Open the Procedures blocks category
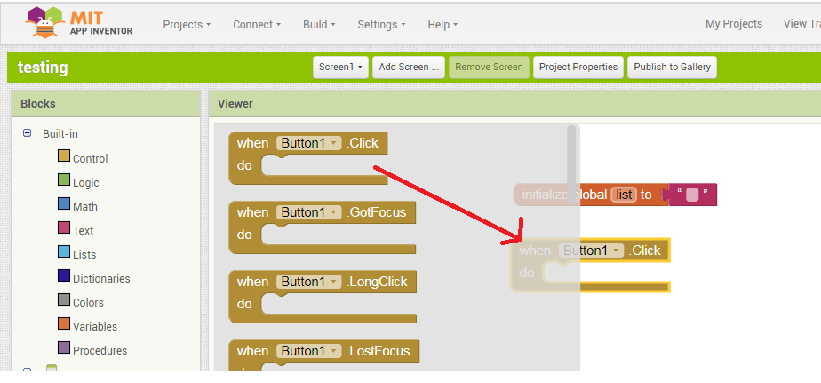821x383 pixels. [100, 350]
